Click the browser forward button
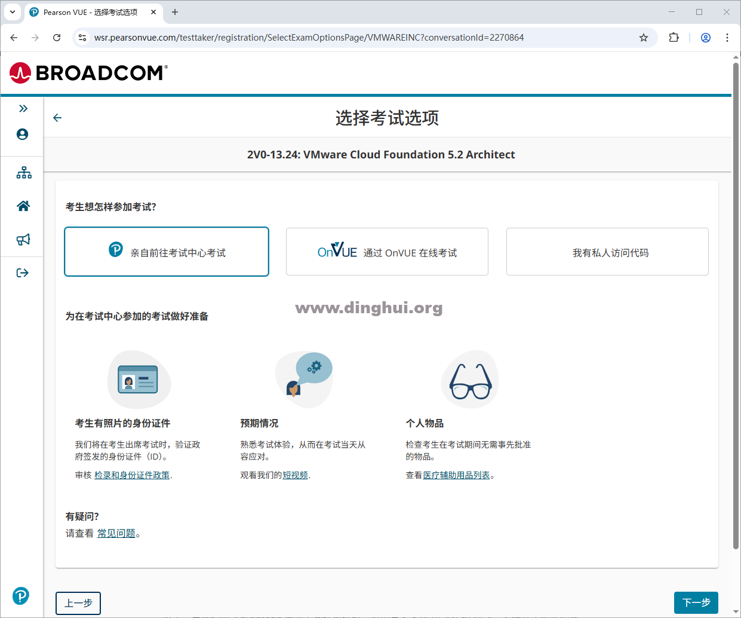Screen dimensions: 741x618 click(35, 38)
